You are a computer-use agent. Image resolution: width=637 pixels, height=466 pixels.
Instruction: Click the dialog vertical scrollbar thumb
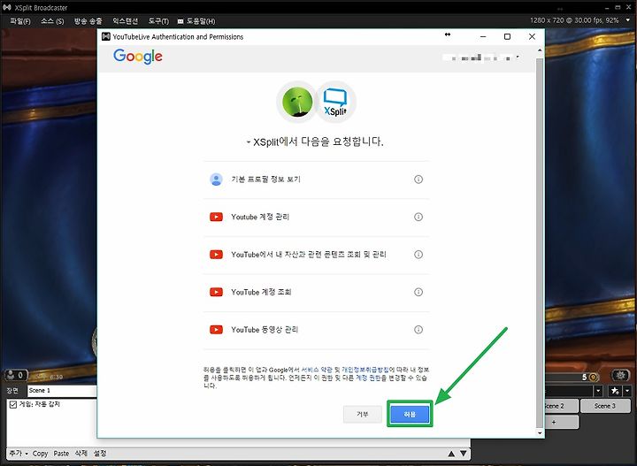540,242
